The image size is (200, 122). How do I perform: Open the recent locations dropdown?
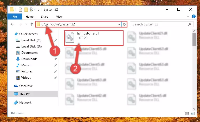pyautogui.click(x=26, y=24)
